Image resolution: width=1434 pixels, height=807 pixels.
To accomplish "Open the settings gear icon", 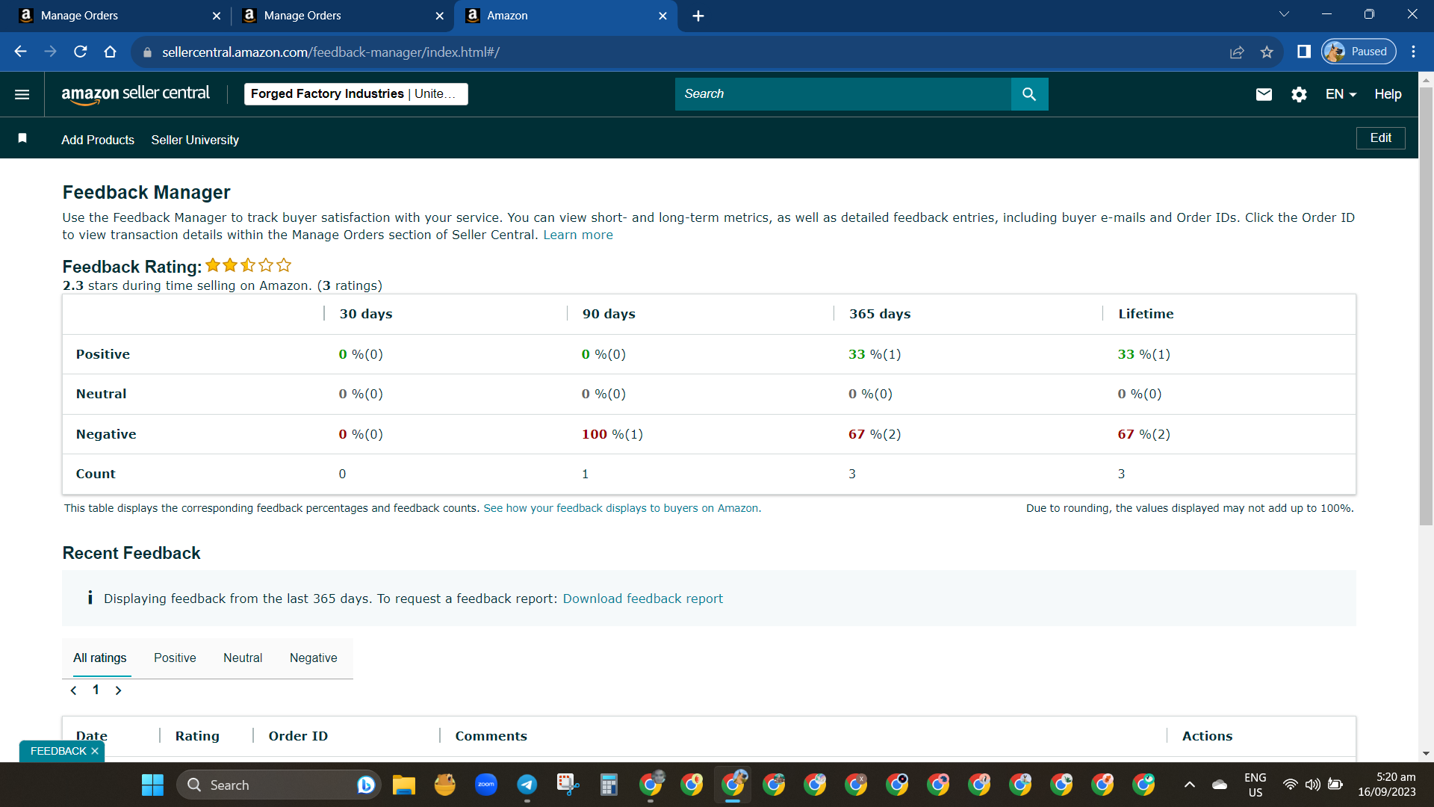I will tap(1299, 94).
